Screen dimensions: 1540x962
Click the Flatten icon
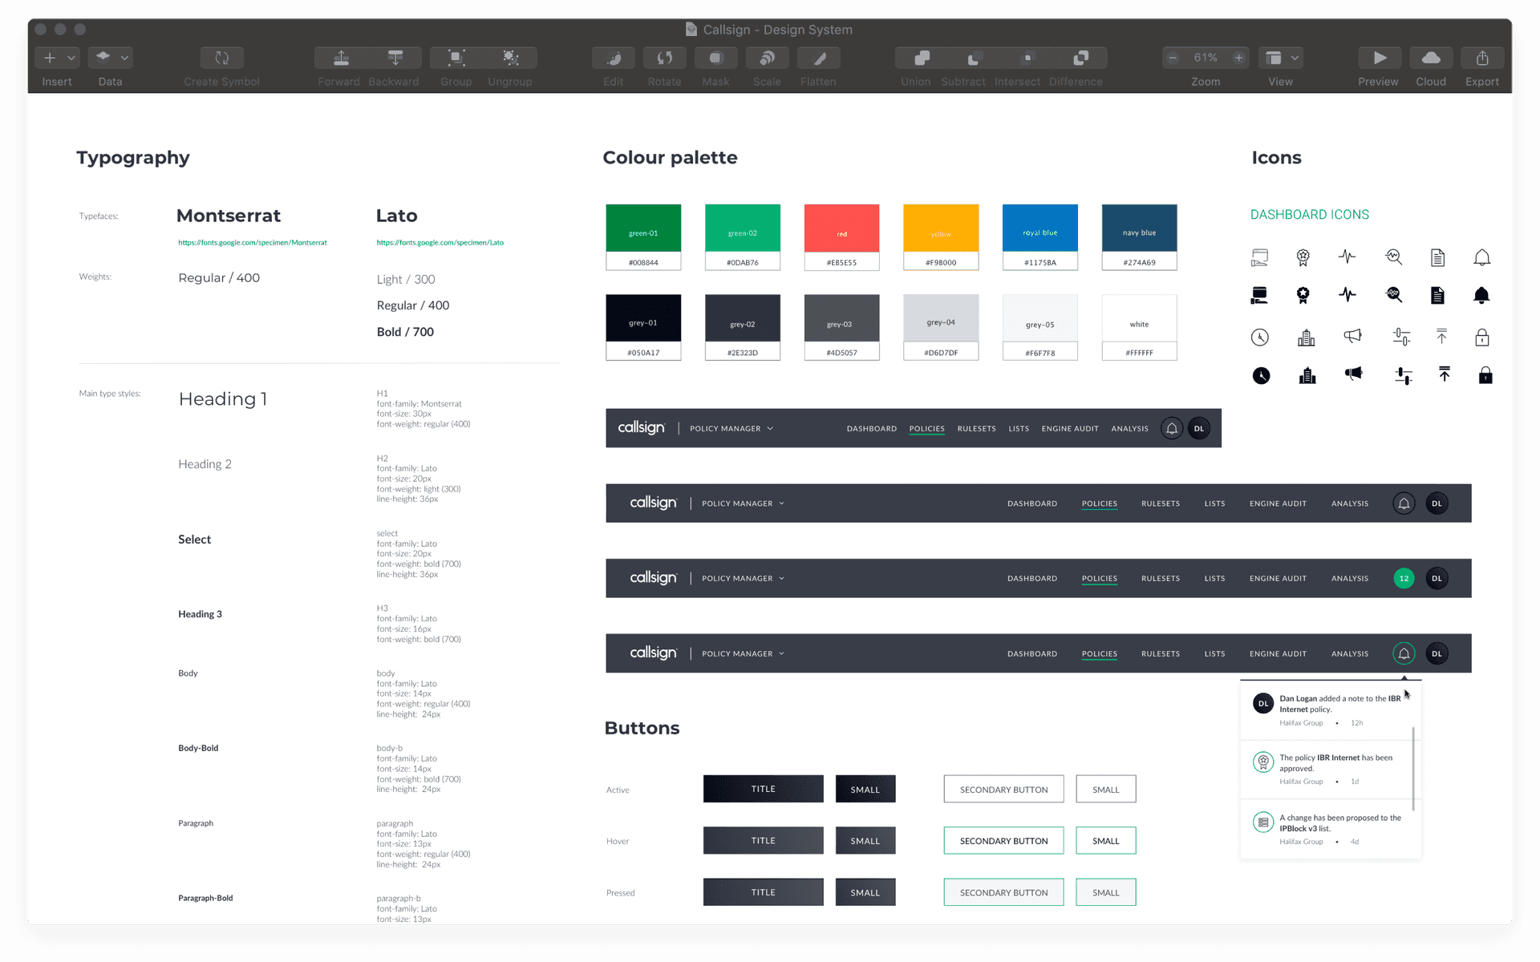(818, 58)
